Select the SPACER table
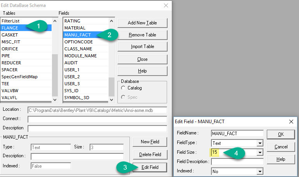 (26, 70)
